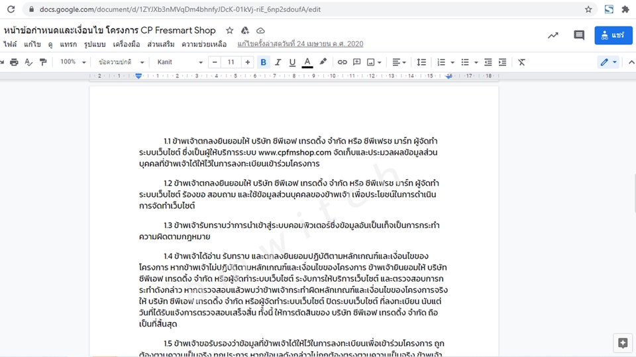
Task: Click the left indent marker on the ruler
Action: [138, 75]
